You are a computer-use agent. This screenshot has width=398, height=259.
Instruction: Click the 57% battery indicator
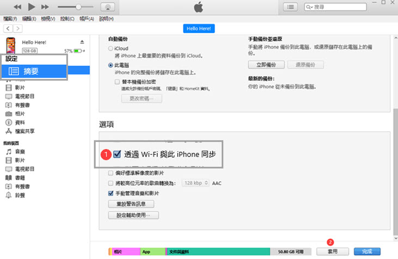pos(75,51)
